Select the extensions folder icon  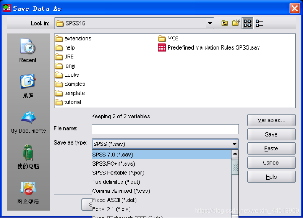pos(59,39)
